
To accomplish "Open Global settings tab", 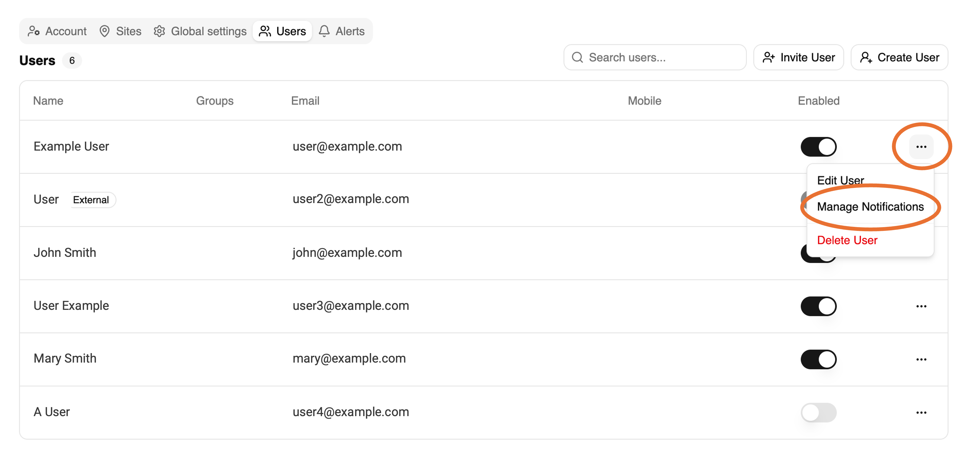I will pos(200,31).
